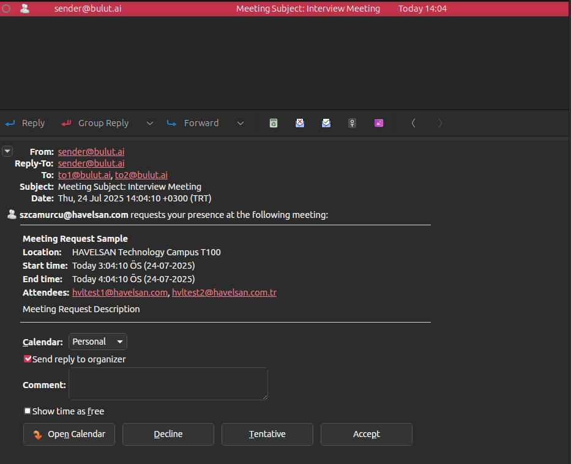
Task: Collapse the message headers arrow
Action: 7,151
